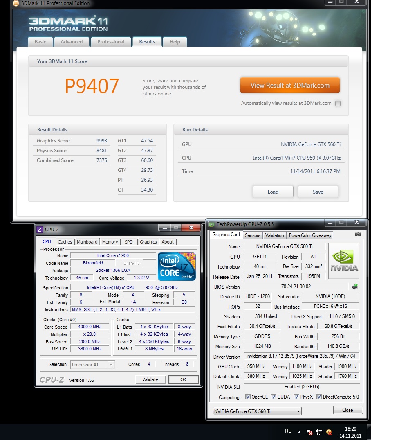Save the BIOS using the green chip icon
399x440 pixels.
coord(355,287)
